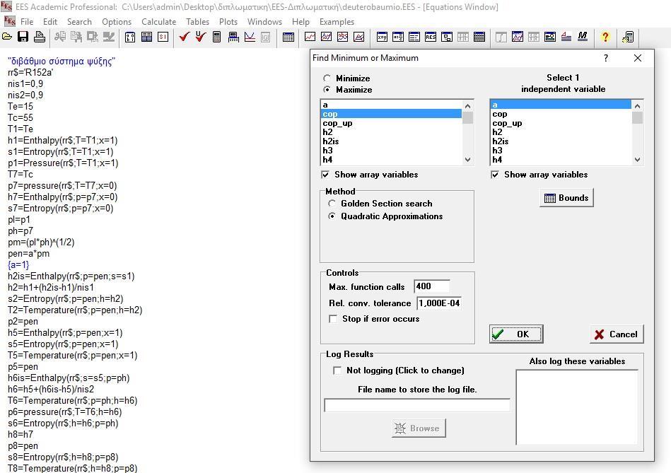Select 'h2is' in objective variable list
The image size is (671, 473).
(x=391, y=141)
